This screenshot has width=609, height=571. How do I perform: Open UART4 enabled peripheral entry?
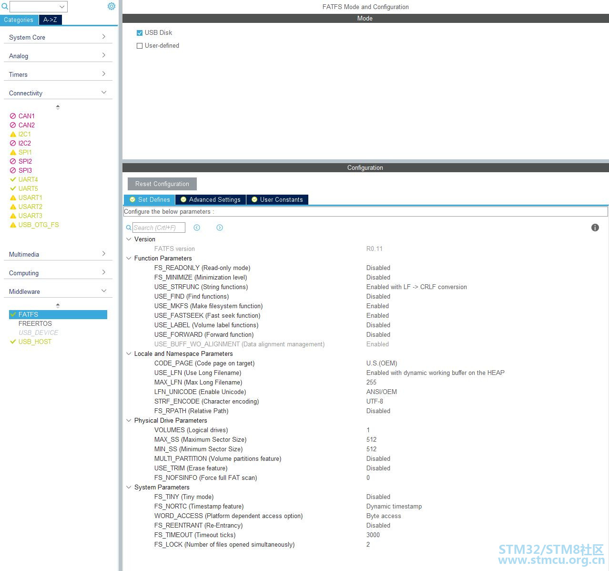[28, 179]
